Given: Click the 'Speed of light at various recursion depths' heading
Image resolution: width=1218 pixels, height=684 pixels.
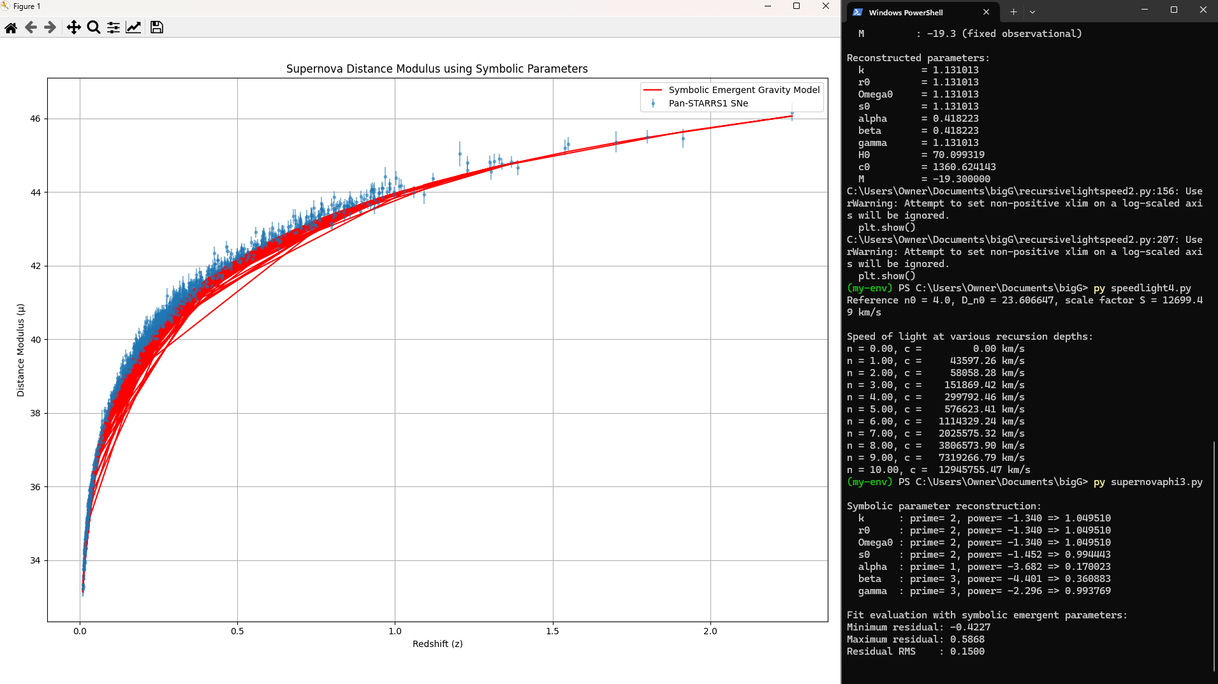Looking at the screenshot, I should (x=969, y=337).
